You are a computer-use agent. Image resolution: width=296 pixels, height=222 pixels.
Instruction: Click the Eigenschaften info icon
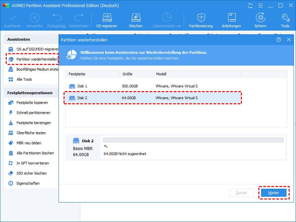coord(11,183)
